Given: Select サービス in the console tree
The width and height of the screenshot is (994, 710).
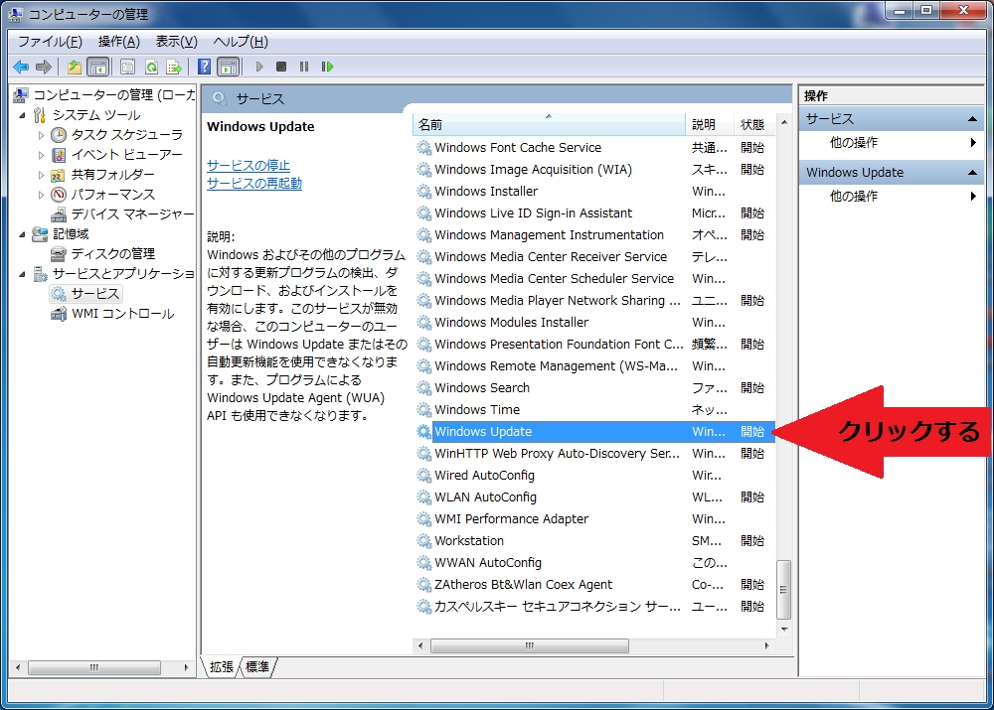Looking at the screenshot, I should [94, 294].
